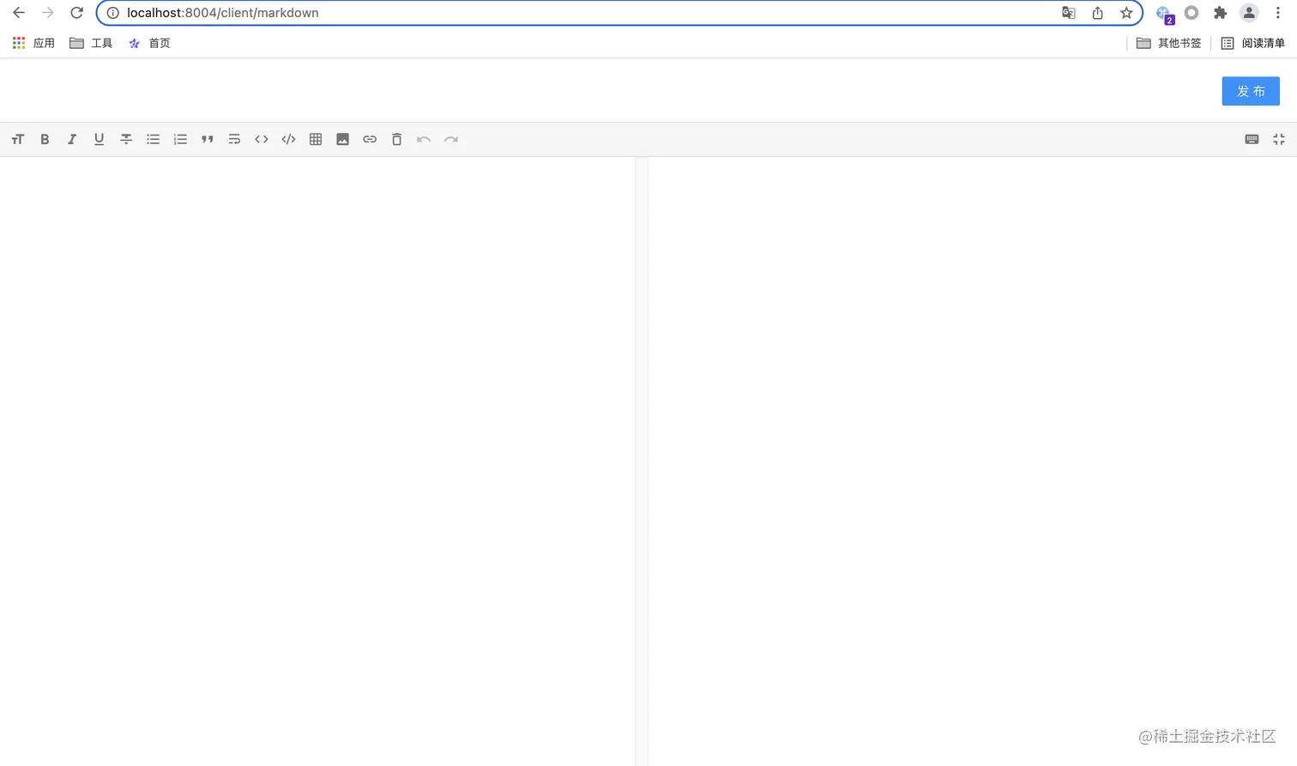
Task: Share this page from the address bar
Action: [x=1098, y=13]
